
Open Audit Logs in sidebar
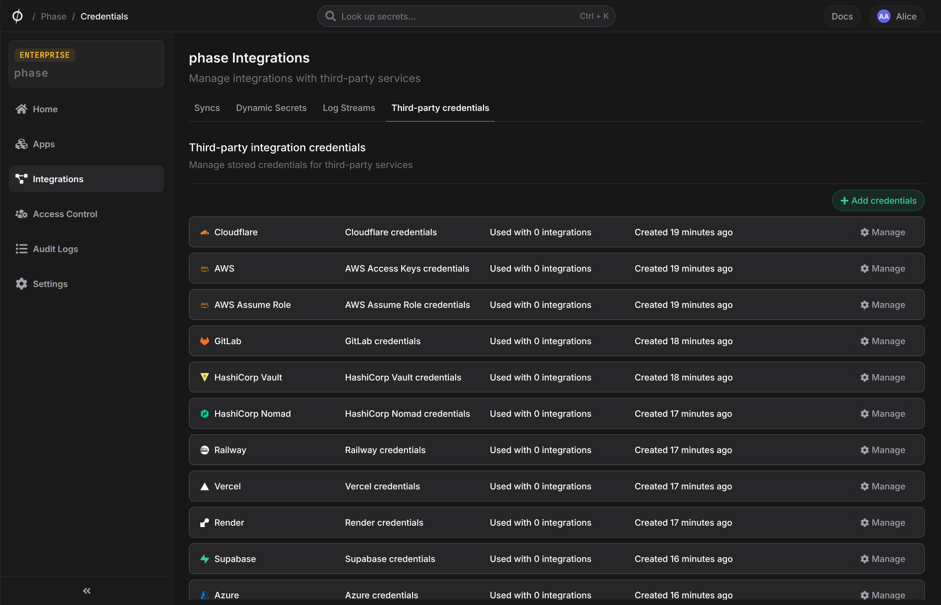point(86,249)
